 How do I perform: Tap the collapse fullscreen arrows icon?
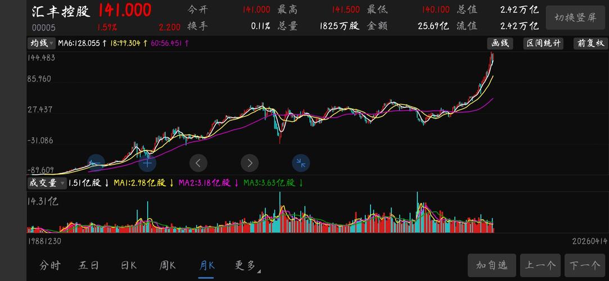(x=301, y=163)
